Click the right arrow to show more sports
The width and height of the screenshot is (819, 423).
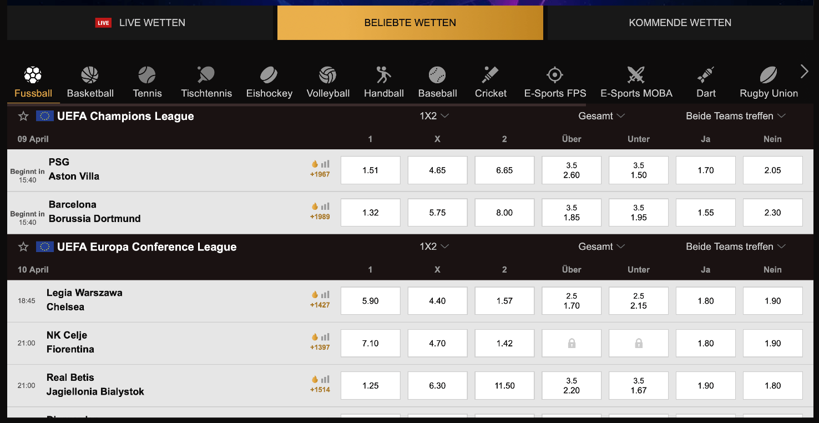(x=804, y=71)
